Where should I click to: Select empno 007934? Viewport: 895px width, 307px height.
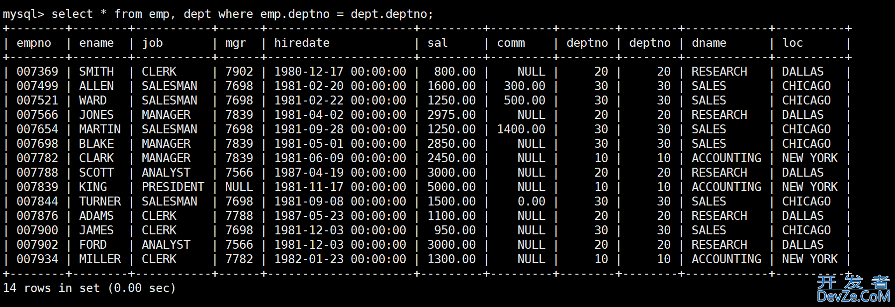37,259
